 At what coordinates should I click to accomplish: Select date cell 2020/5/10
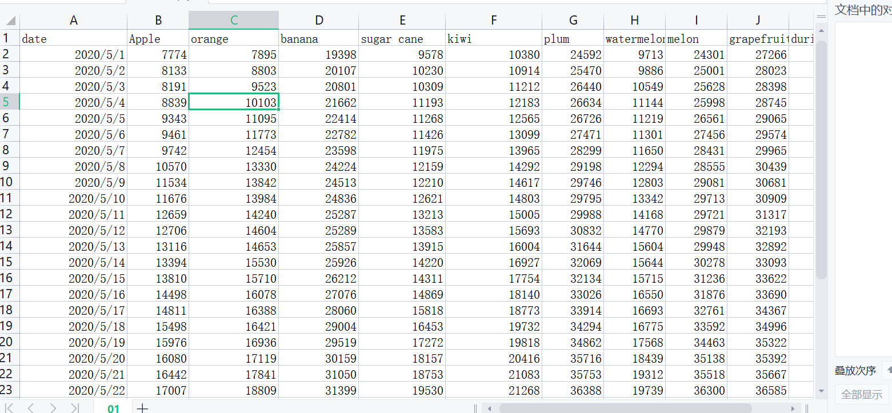[73, 198]
